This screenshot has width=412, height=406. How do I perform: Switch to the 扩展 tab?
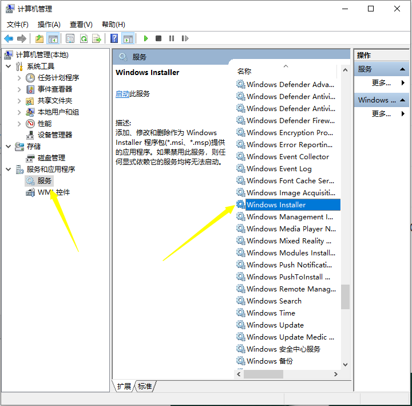[x=124, y=386]
